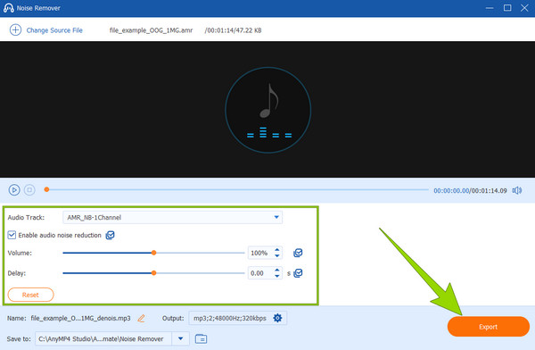Viewport: 535px width, 350px height.
Task: Click the Reset button
Action: [30, 295]
